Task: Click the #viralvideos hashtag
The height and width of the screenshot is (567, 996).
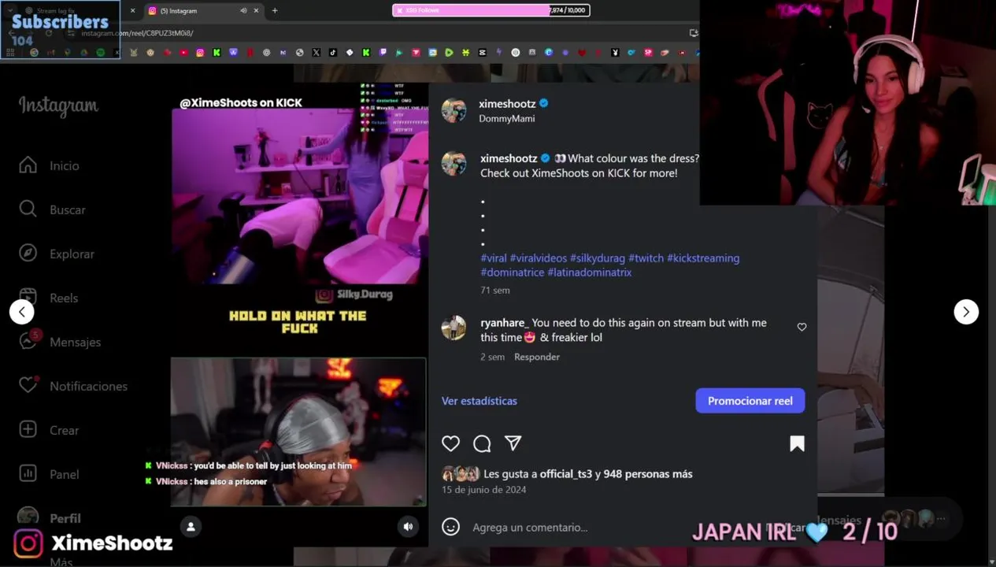Action: coord(539,258)
